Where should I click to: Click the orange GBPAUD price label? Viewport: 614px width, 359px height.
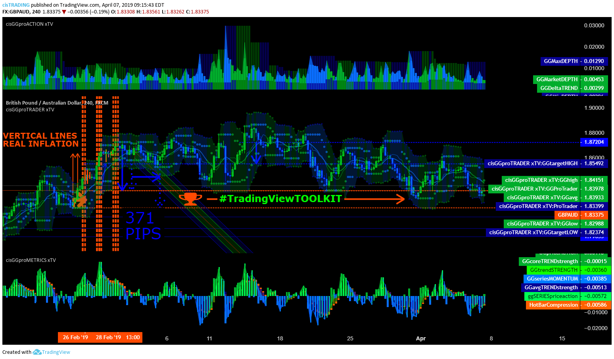coord(567,215)
